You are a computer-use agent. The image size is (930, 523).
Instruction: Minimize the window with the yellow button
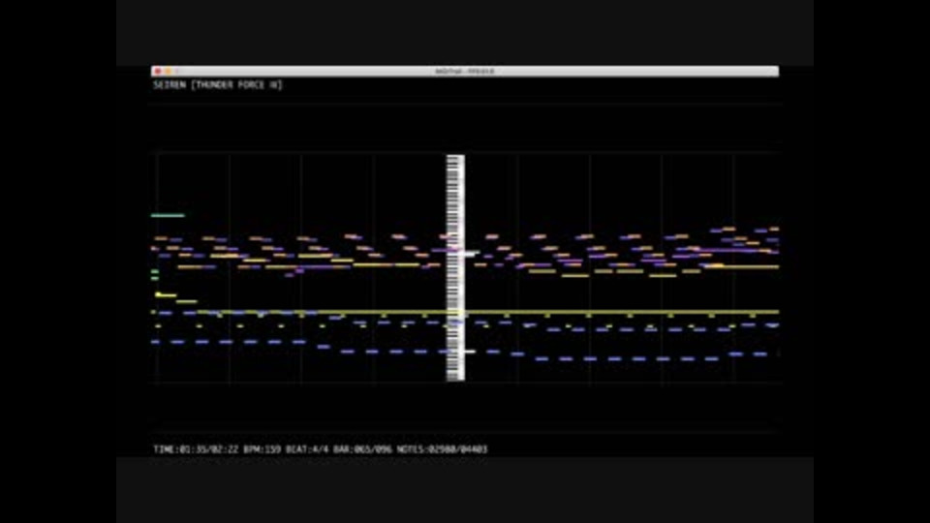(x=168, y=71)
